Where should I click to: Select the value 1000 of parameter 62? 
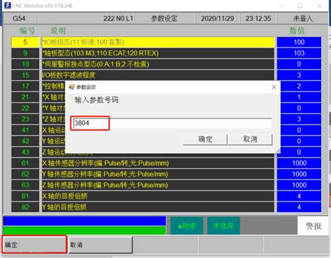click(299, 174)
